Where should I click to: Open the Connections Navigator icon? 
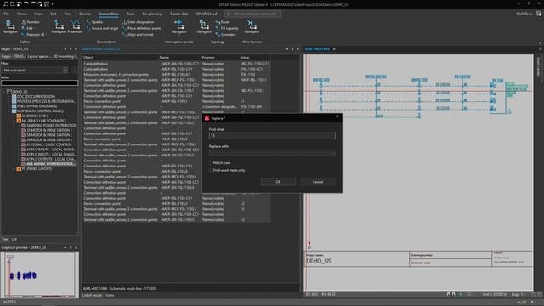point(59,26)
